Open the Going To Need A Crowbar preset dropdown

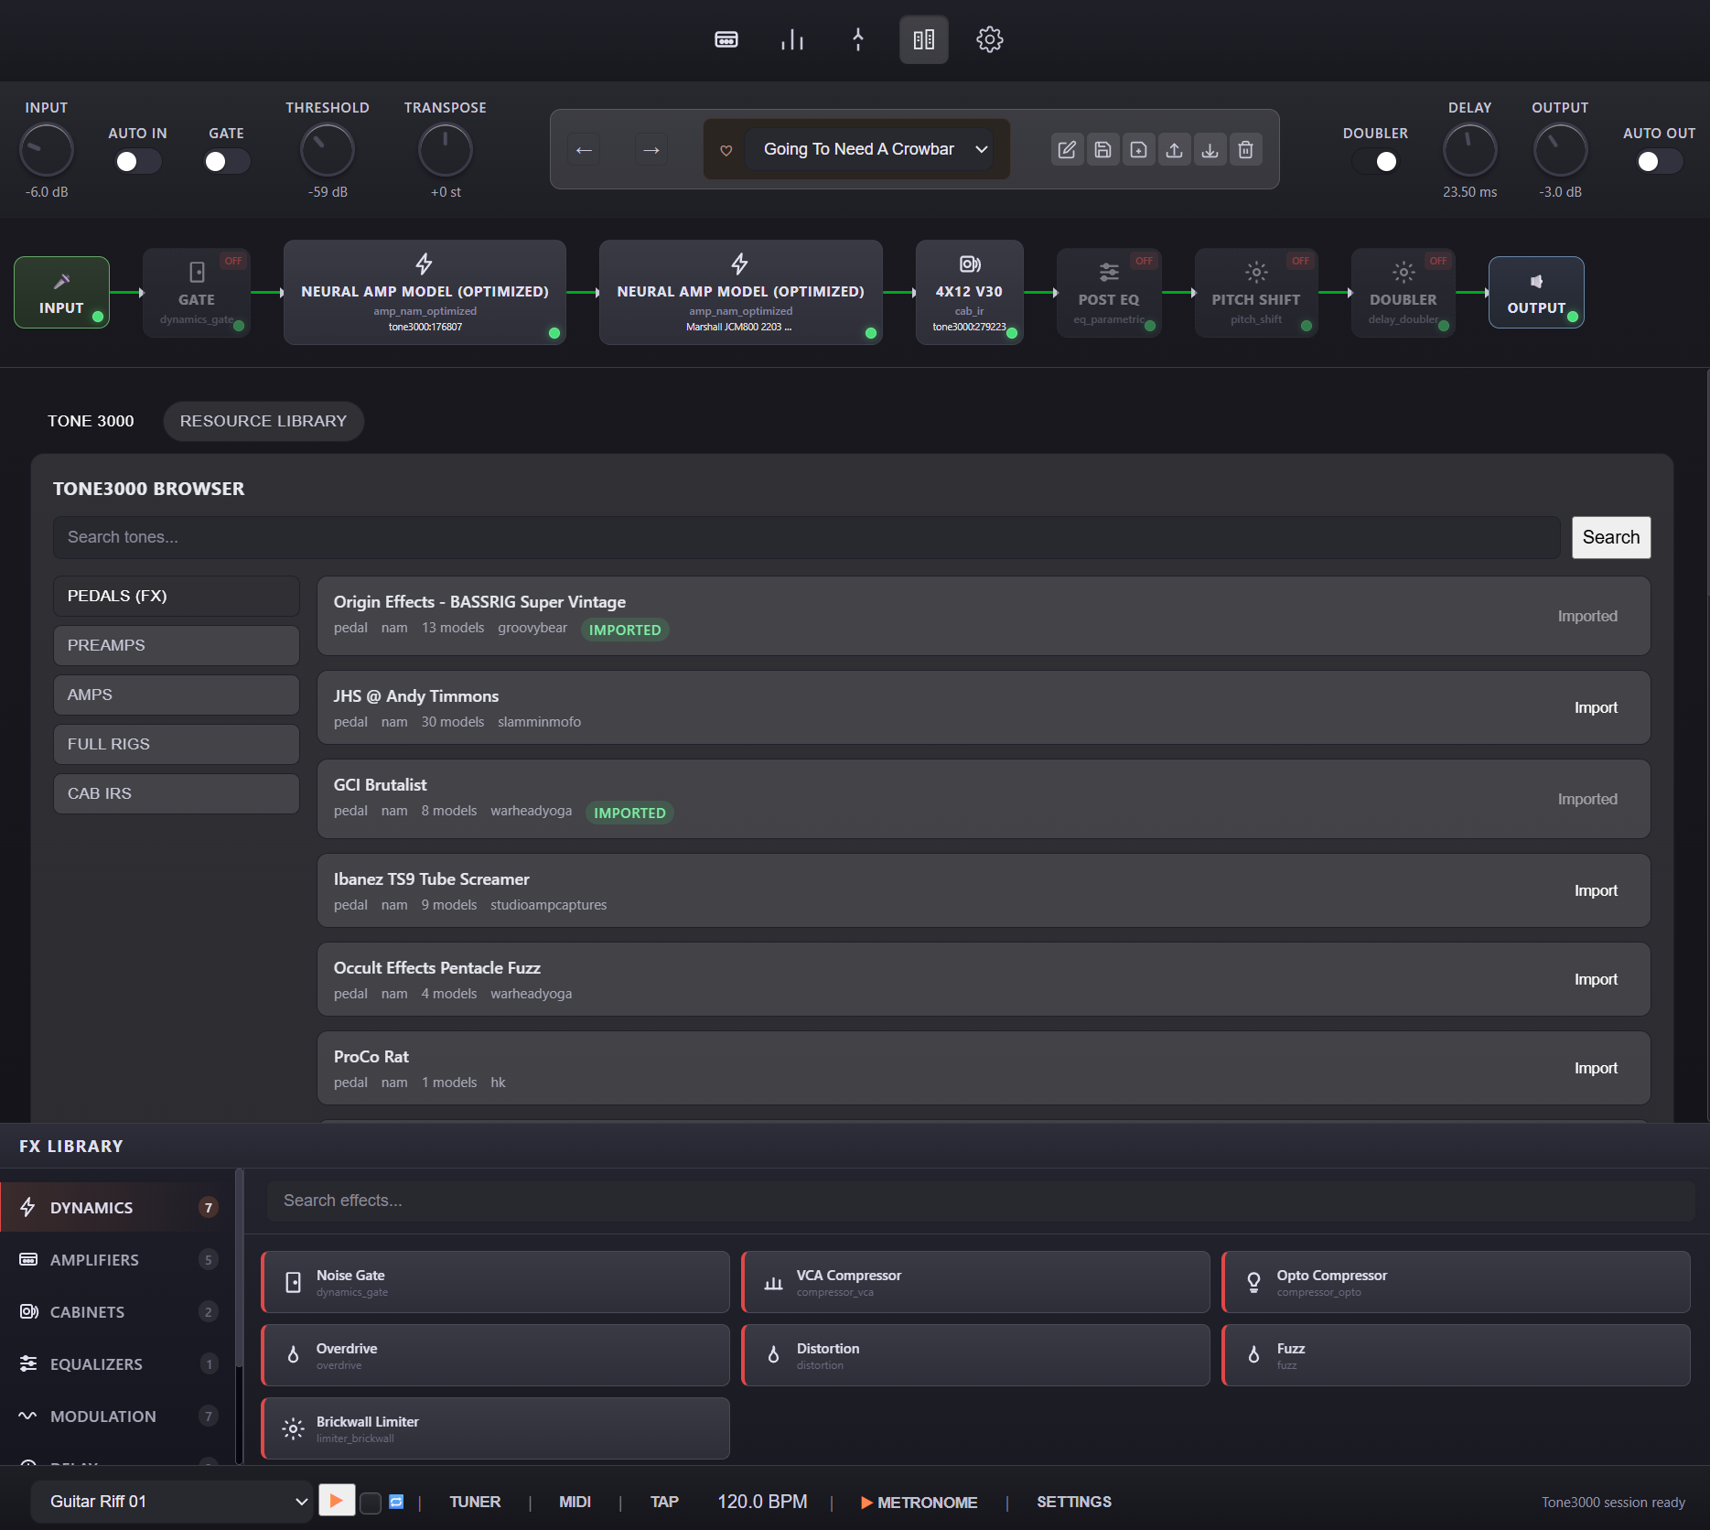871,148
